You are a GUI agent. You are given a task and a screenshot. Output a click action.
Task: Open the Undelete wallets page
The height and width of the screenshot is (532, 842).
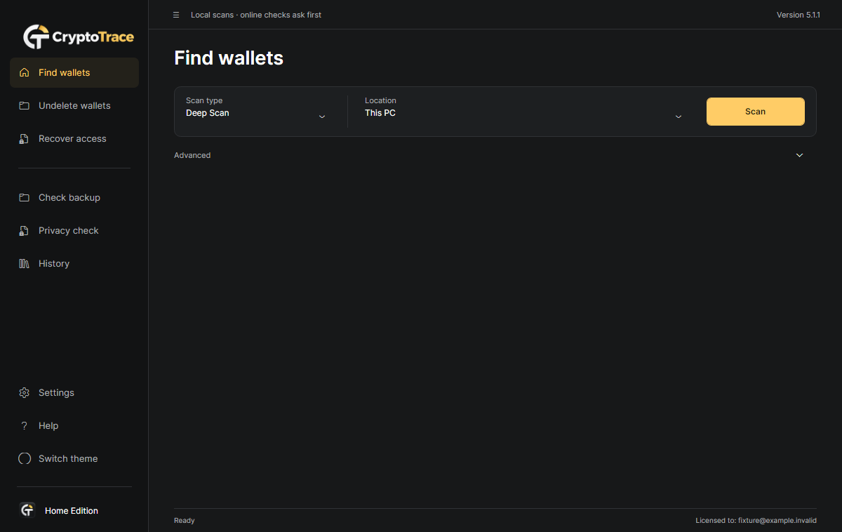[x=74, y=105]
